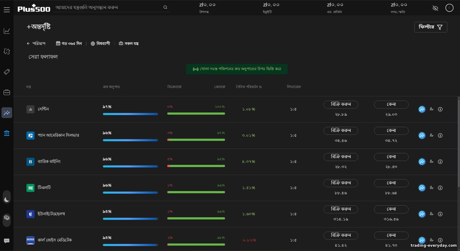
Task: Click the price tag icon in sidebar
Action: click(7, 72)
